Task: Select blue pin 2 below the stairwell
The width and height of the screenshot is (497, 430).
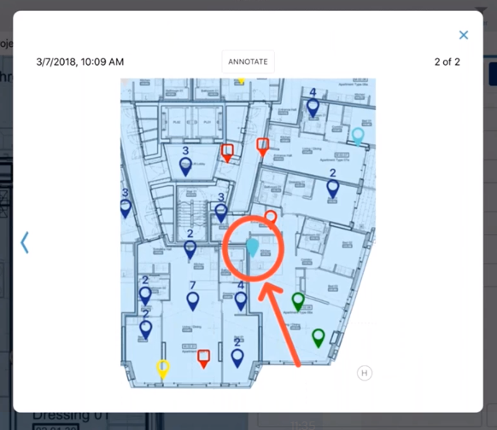Action: coord(190,249)
